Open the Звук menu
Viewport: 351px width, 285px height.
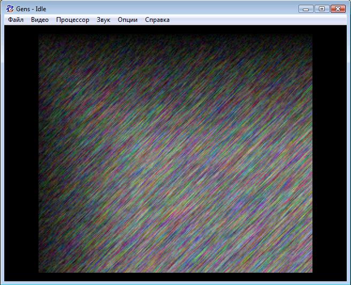(103, 20)
